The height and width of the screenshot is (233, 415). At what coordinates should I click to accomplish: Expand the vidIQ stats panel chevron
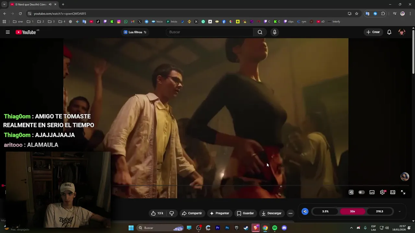(x=399, y=211)
